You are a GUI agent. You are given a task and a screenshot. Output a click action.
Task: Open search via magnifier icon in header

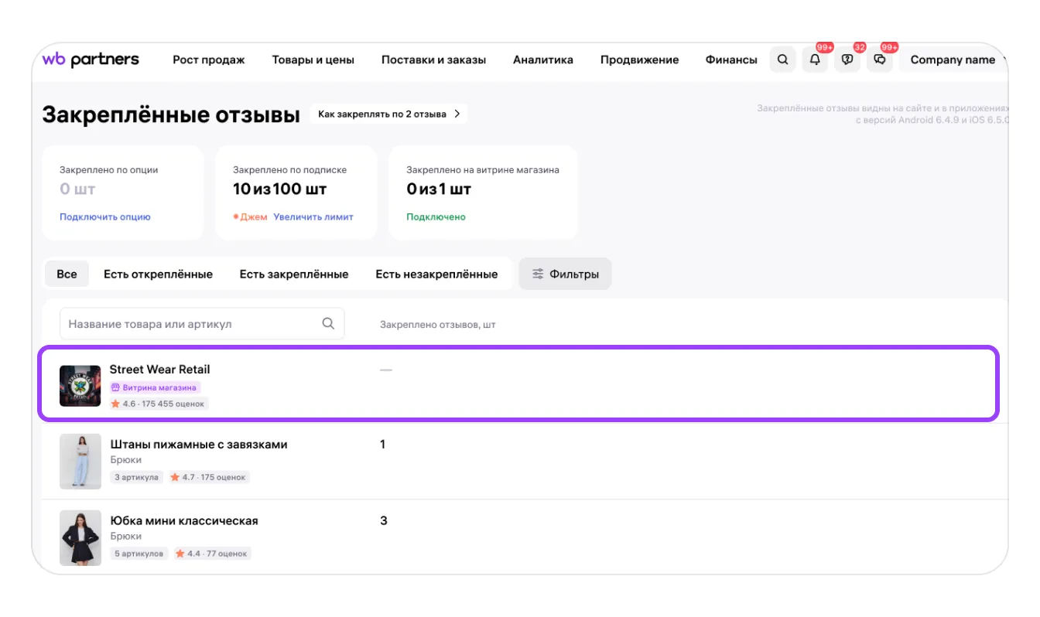pyautogui.click(x=782, y=60)
